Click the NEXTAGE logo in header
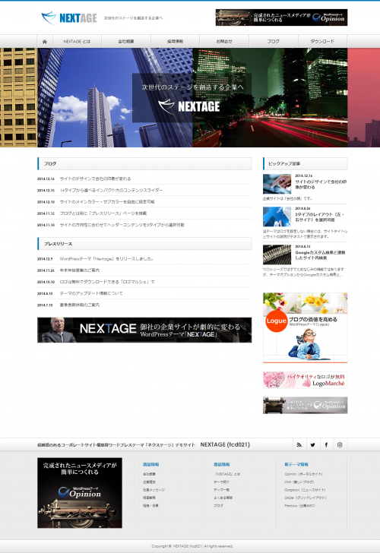Image resolution: width=380 pixels, height=553 pixels. 69,18
